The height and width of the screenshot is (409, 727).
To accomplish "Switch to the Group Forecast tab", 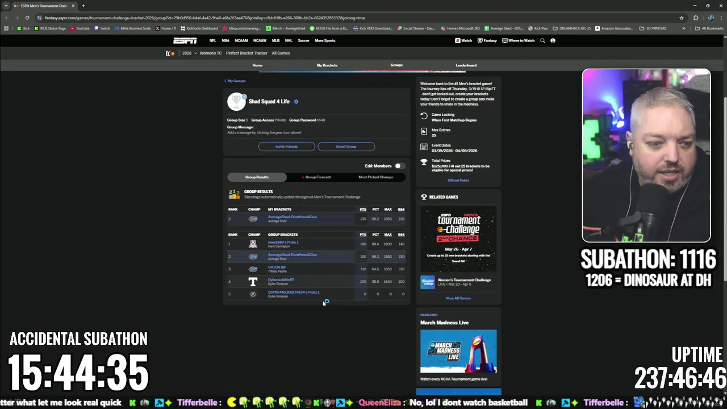I will 317,177.
